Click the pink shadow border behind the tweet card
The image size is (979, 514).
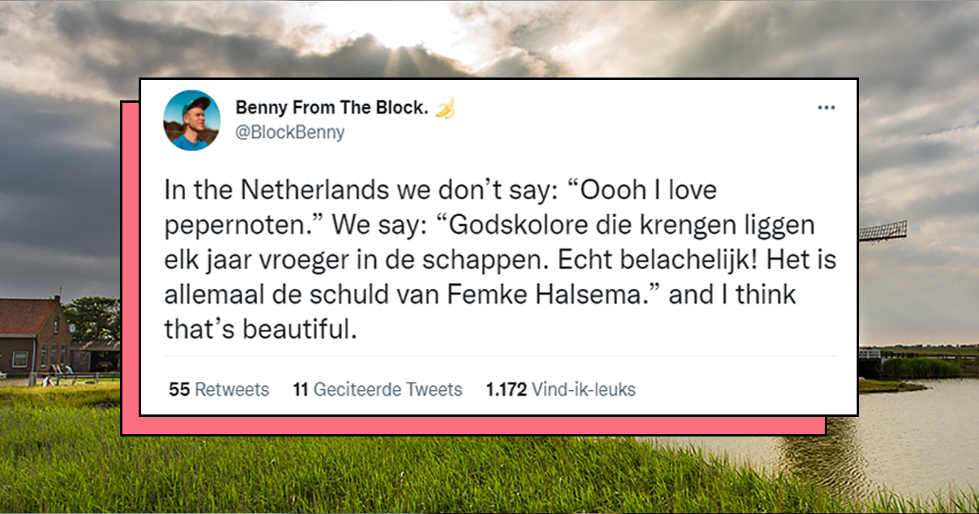tap(129, 269)
